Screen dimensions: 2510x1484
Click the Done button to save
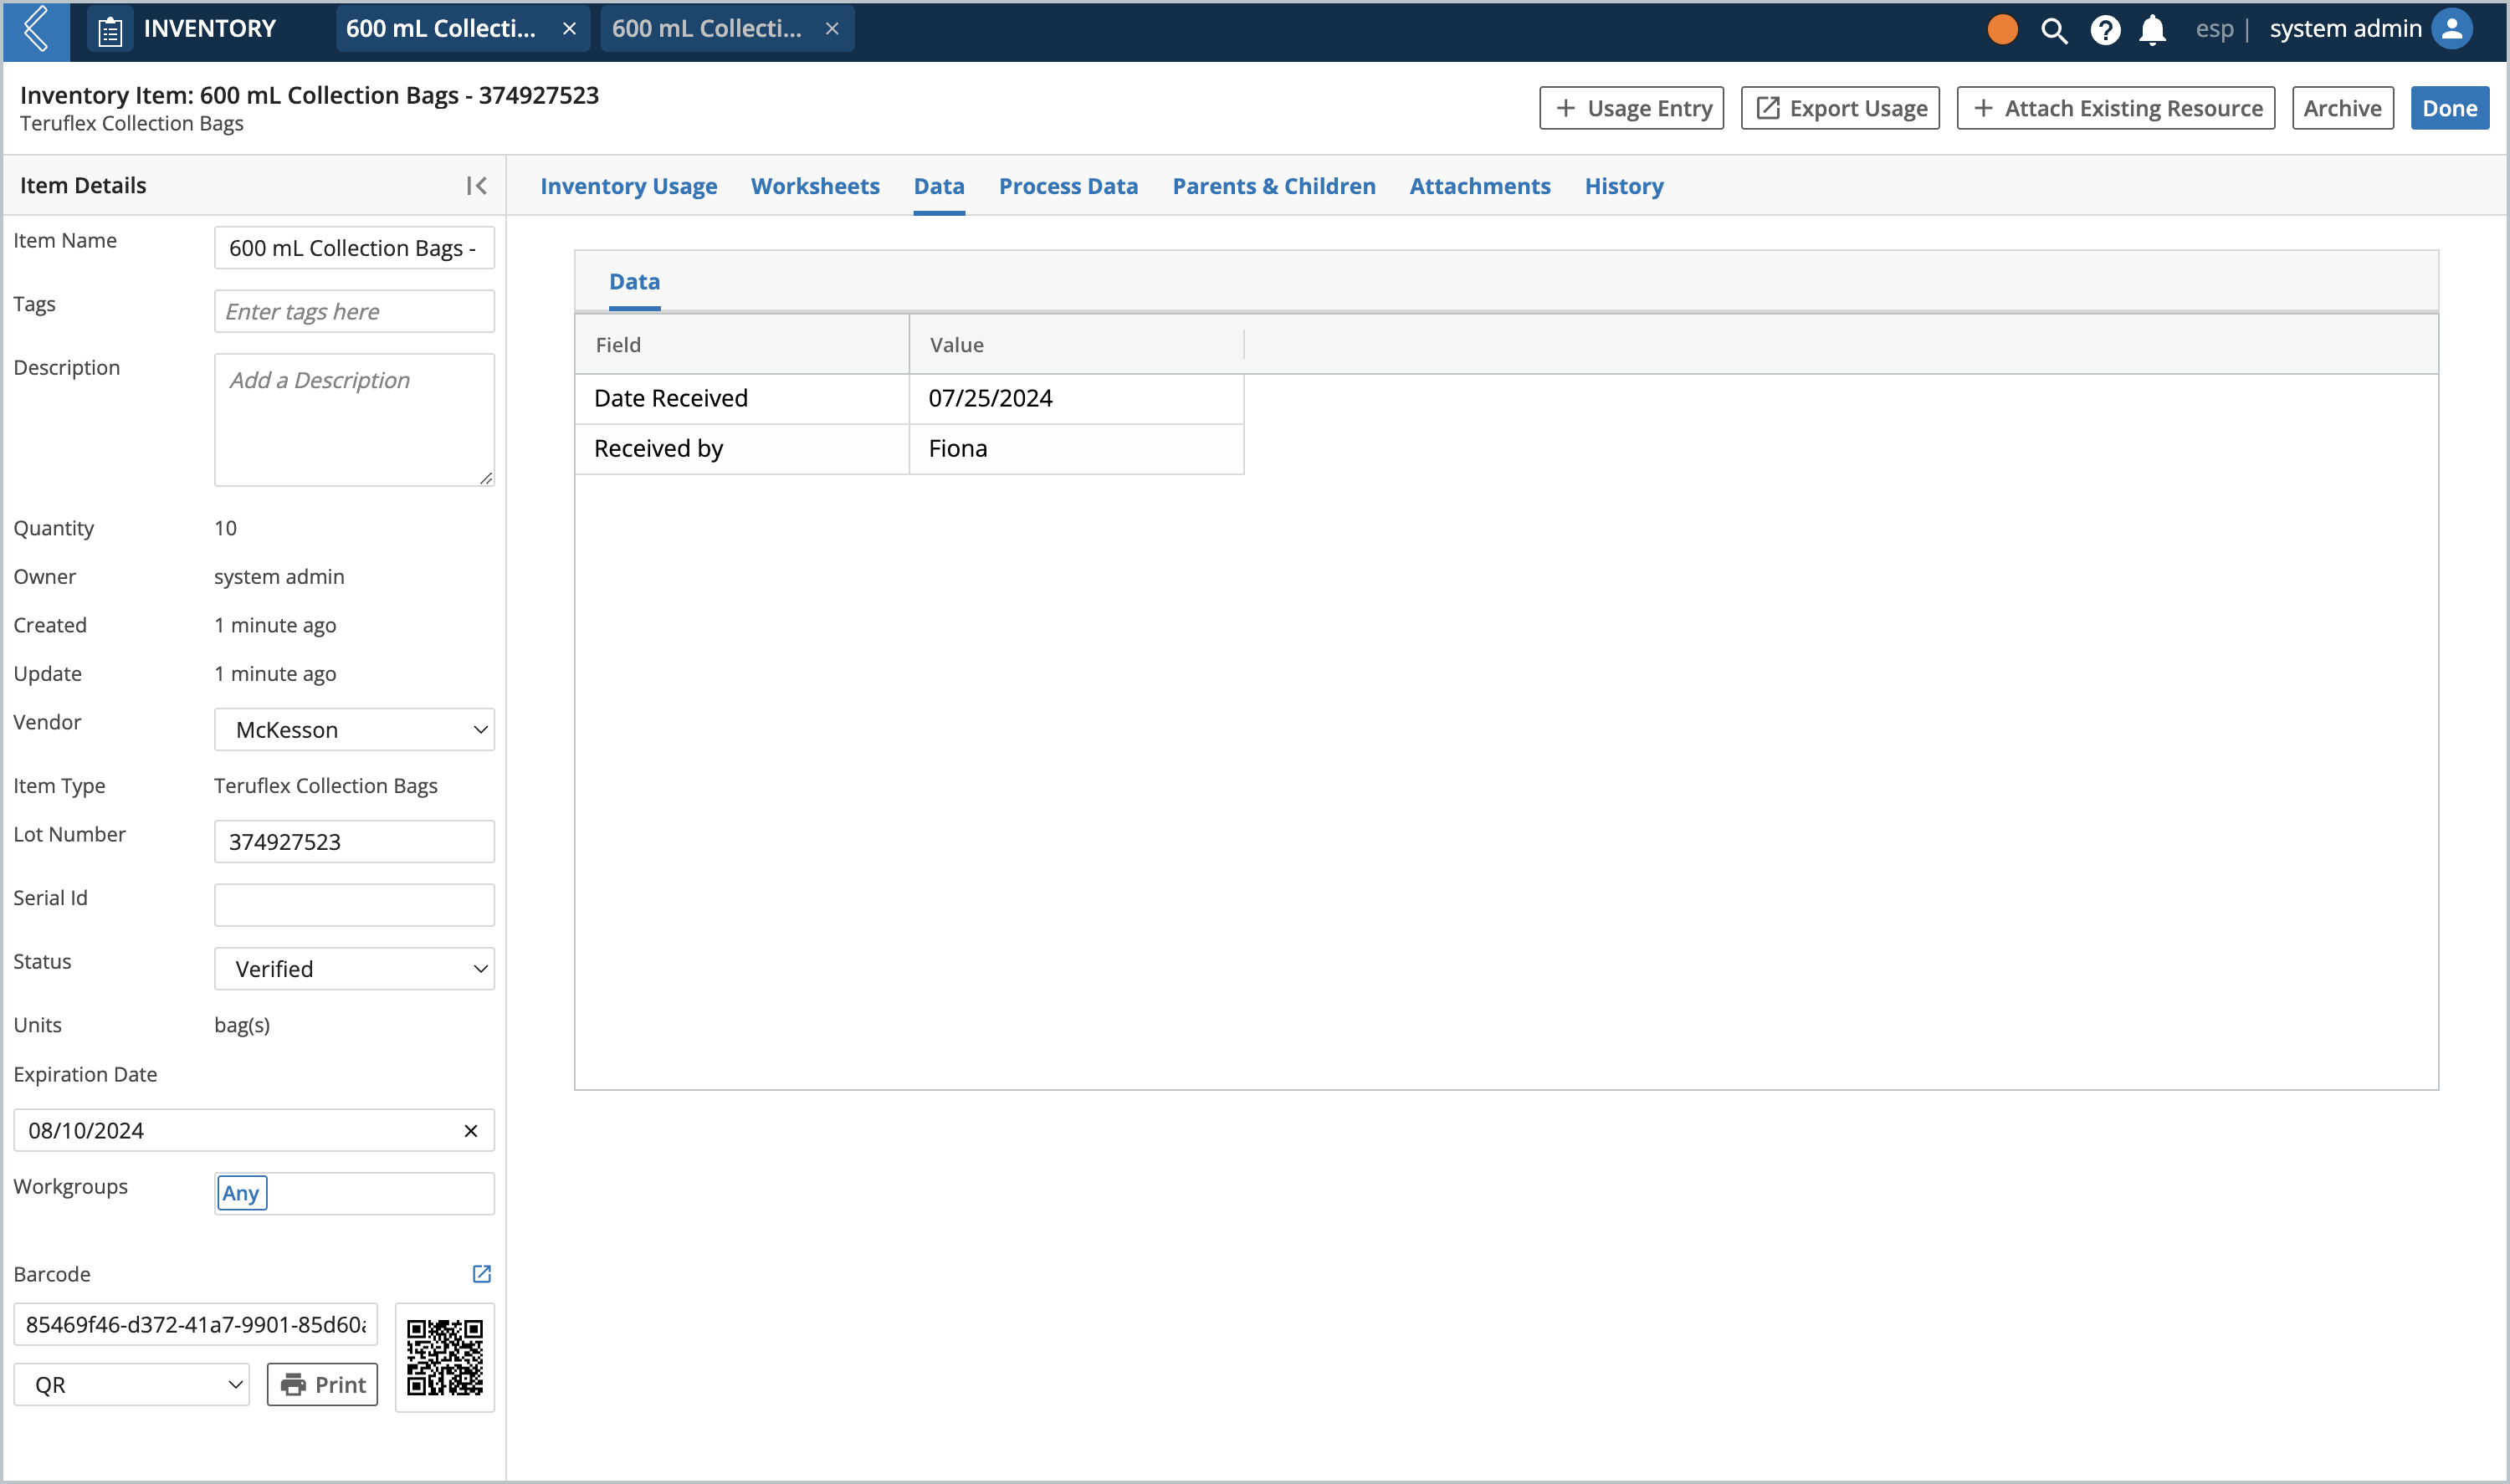(2451, 106)
